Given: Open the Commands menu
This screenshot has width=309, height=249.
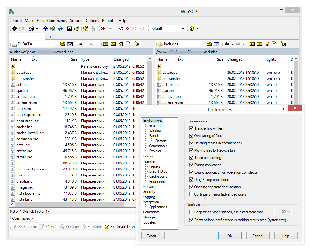Looking at the screenshot, I should point(57,21).
